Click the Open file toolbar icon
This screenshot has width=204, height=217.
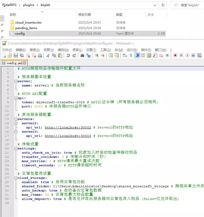tap(10, 55)
